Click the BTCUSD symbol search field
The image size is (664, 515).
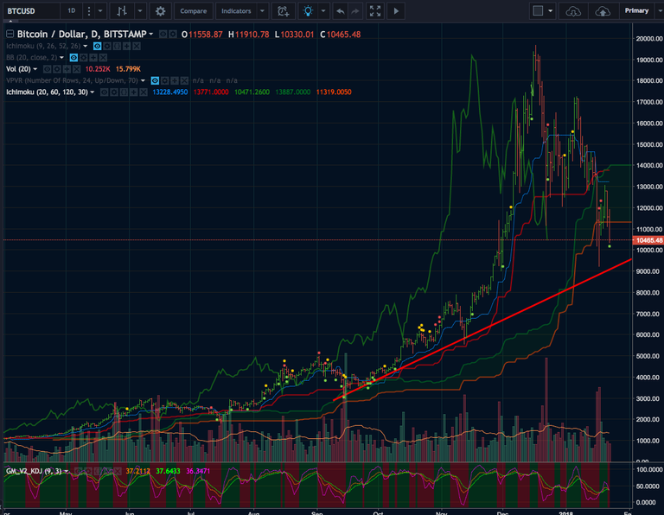(x=28, y=11)
